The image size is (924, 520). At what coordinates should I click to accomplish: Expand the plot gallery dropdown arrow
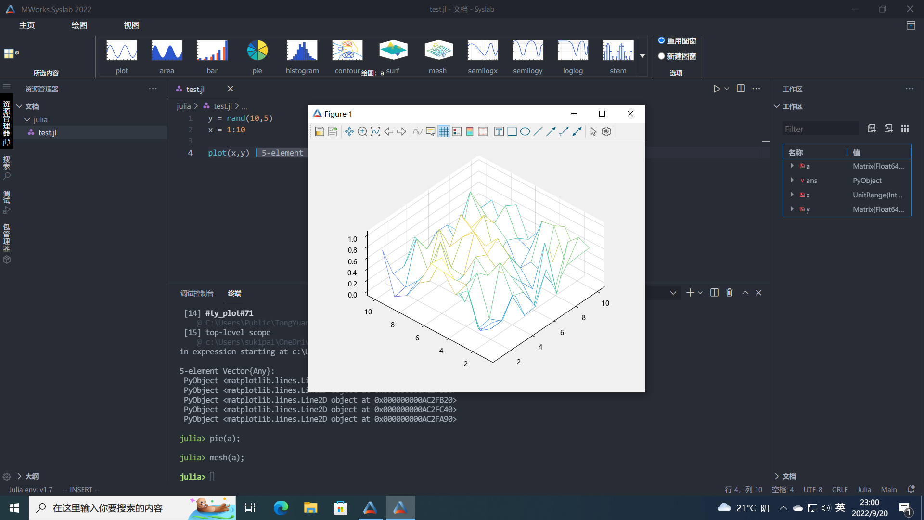coord(642,56)
